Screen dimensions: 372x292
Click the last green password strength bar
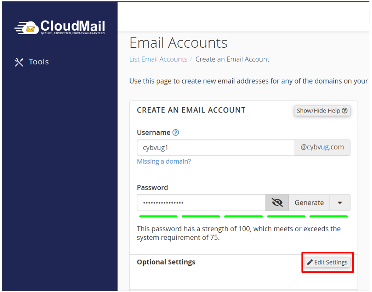329,216
